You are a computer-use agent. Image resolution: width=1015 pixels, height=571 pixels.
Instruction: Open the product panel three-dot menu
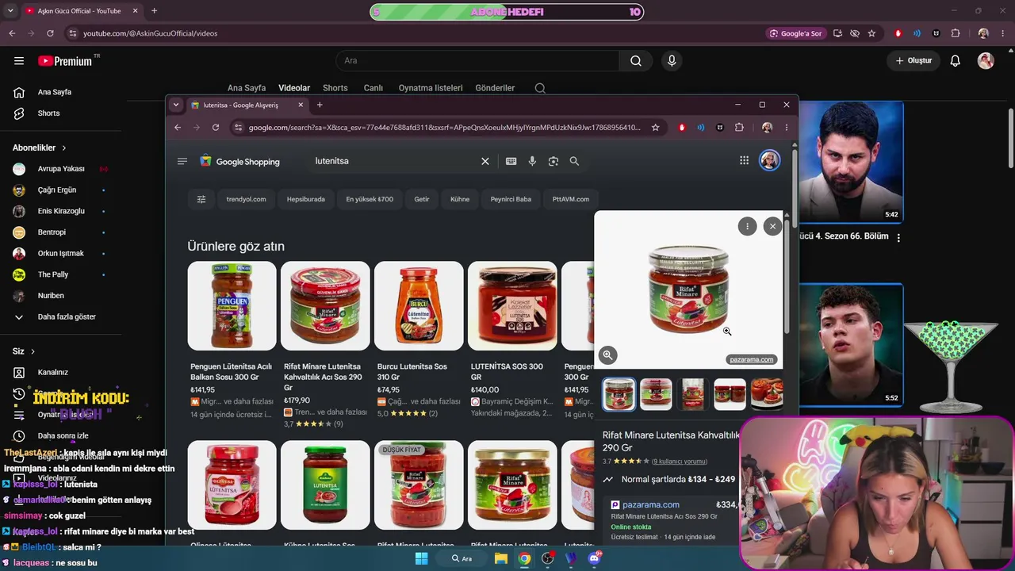point(747,227)
